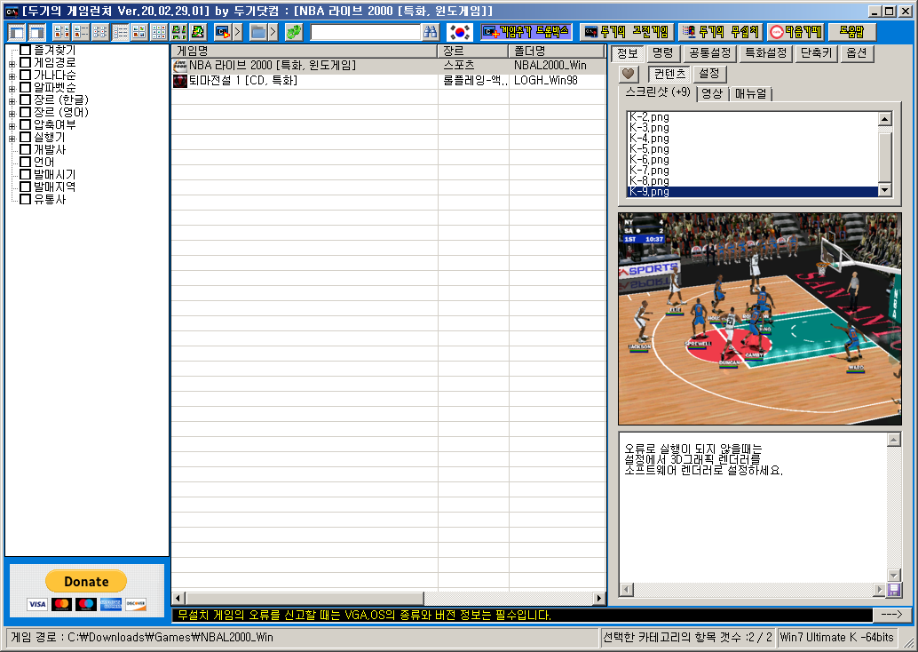The height and width of the screenshot is (652, 918).
Task: Select the tile view icon with pictures
Action: [139, 32]
